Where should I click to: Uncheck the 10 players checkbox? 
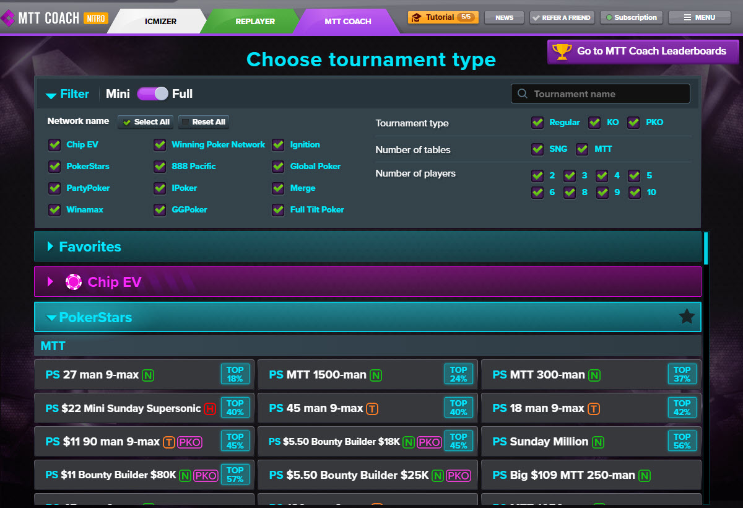(x=634, y=193)
